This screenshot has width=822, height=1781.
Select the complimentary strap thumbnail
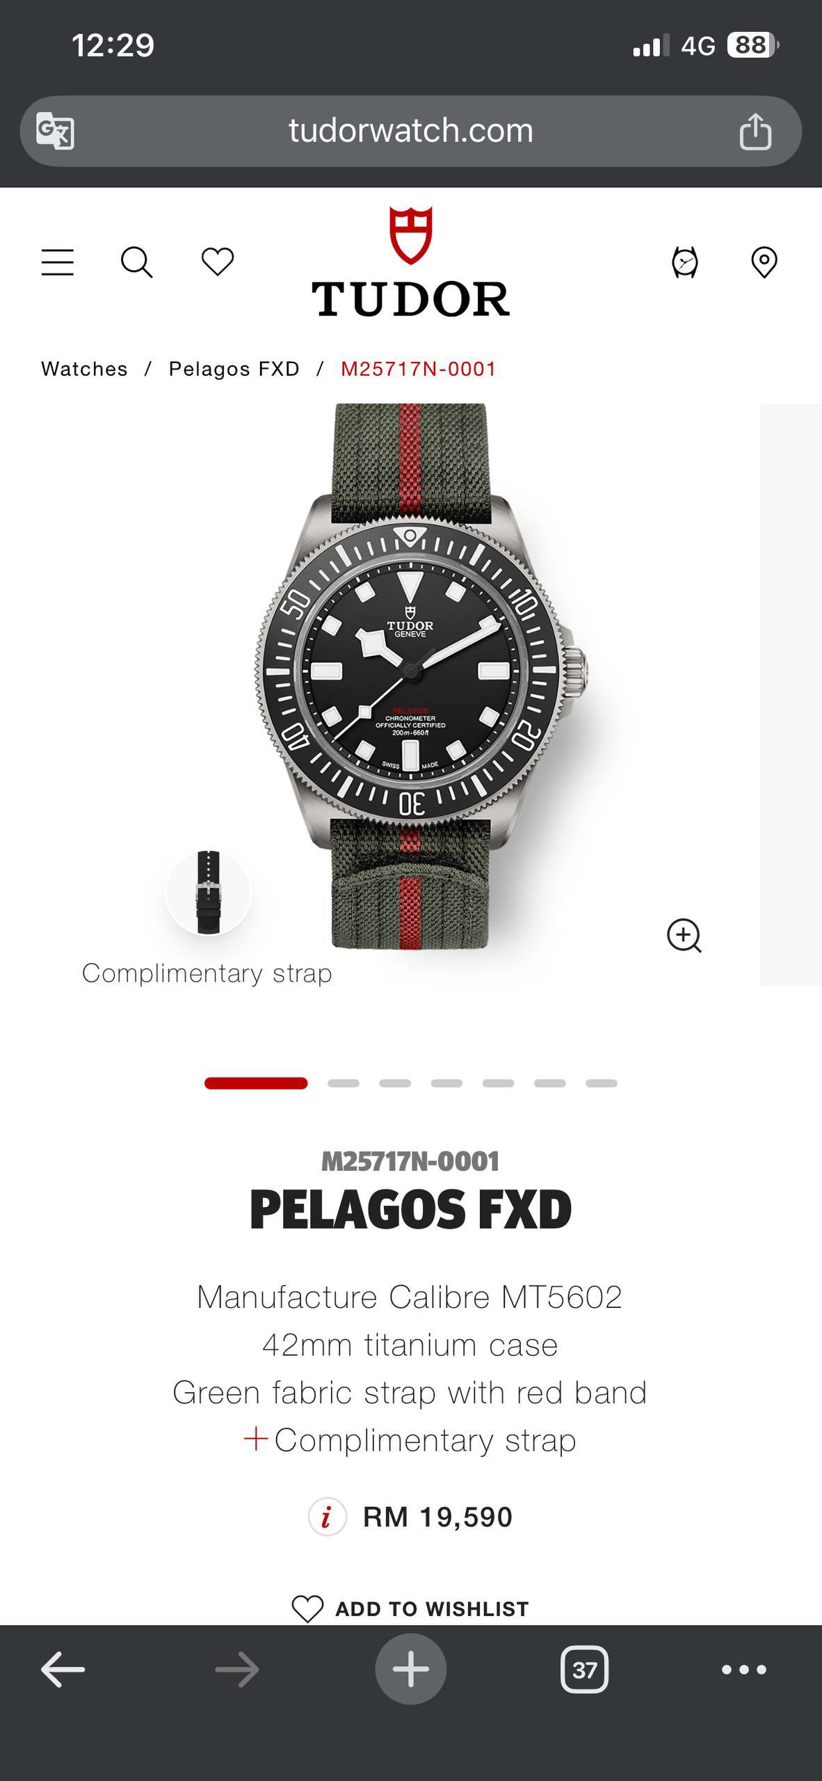tap(209, 892)
